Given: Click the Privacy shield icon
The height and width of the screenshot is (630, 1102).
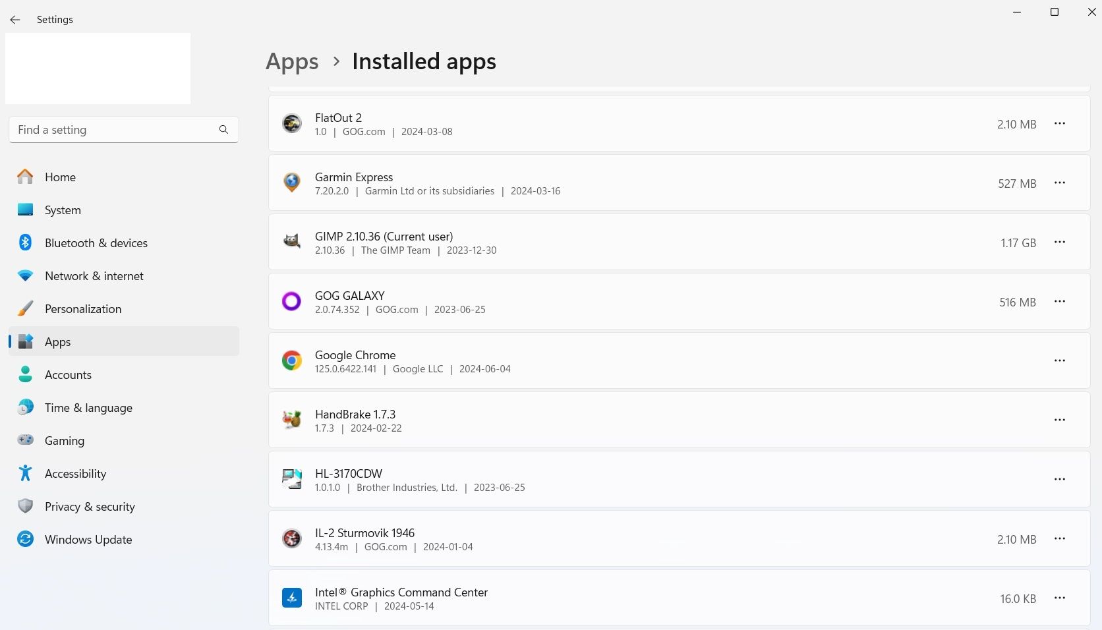Looking at the screenshot, I should pyautogui.click(x=25, y=506).
